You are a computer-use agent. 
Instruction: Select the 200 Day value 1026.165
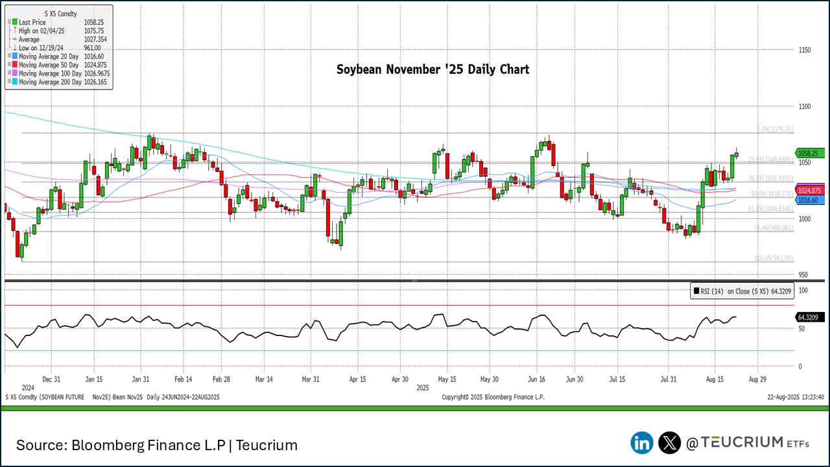(95, 82)
